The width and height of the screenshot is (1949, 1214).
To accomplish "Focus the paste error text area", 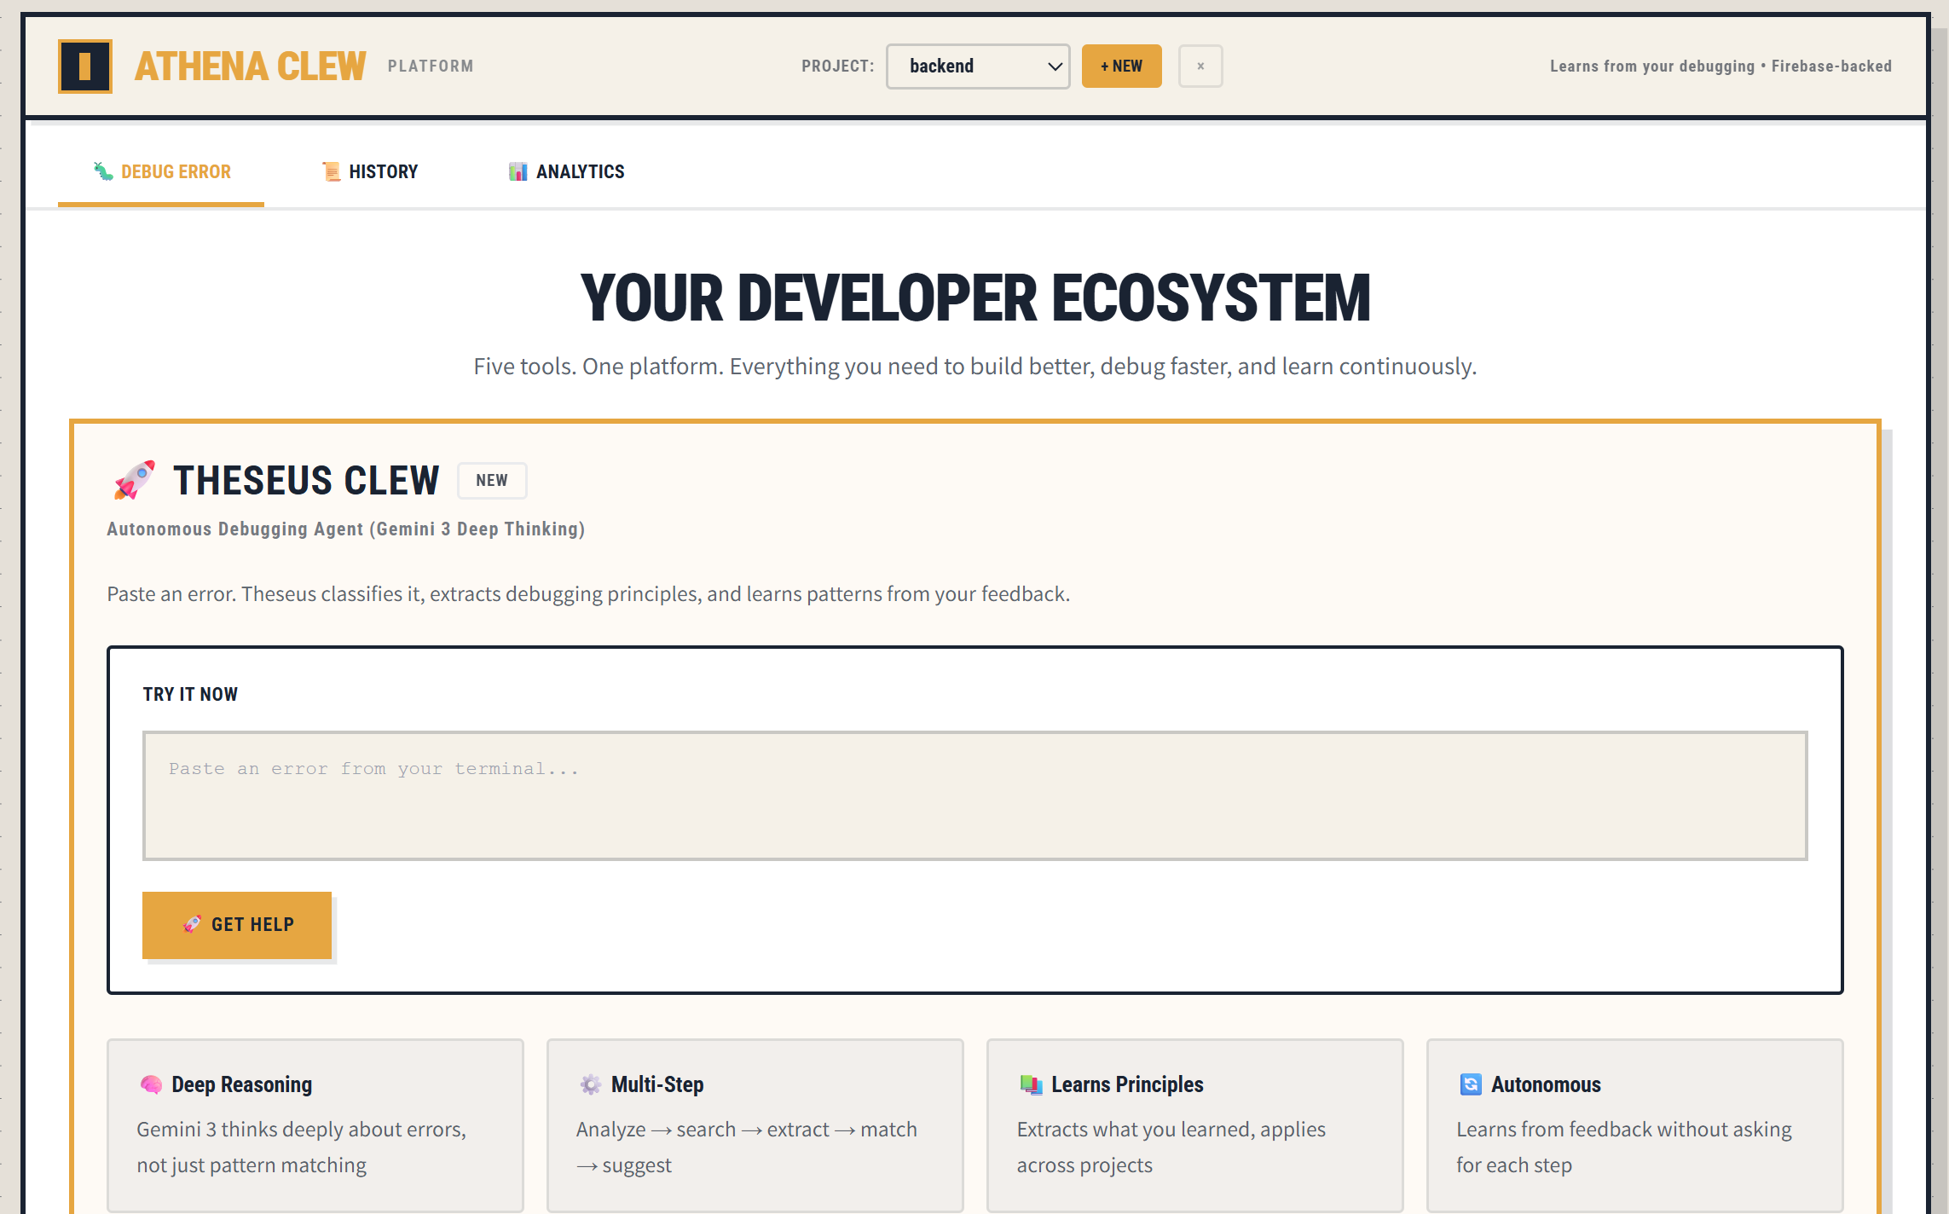I will click(x=974, y=795).
